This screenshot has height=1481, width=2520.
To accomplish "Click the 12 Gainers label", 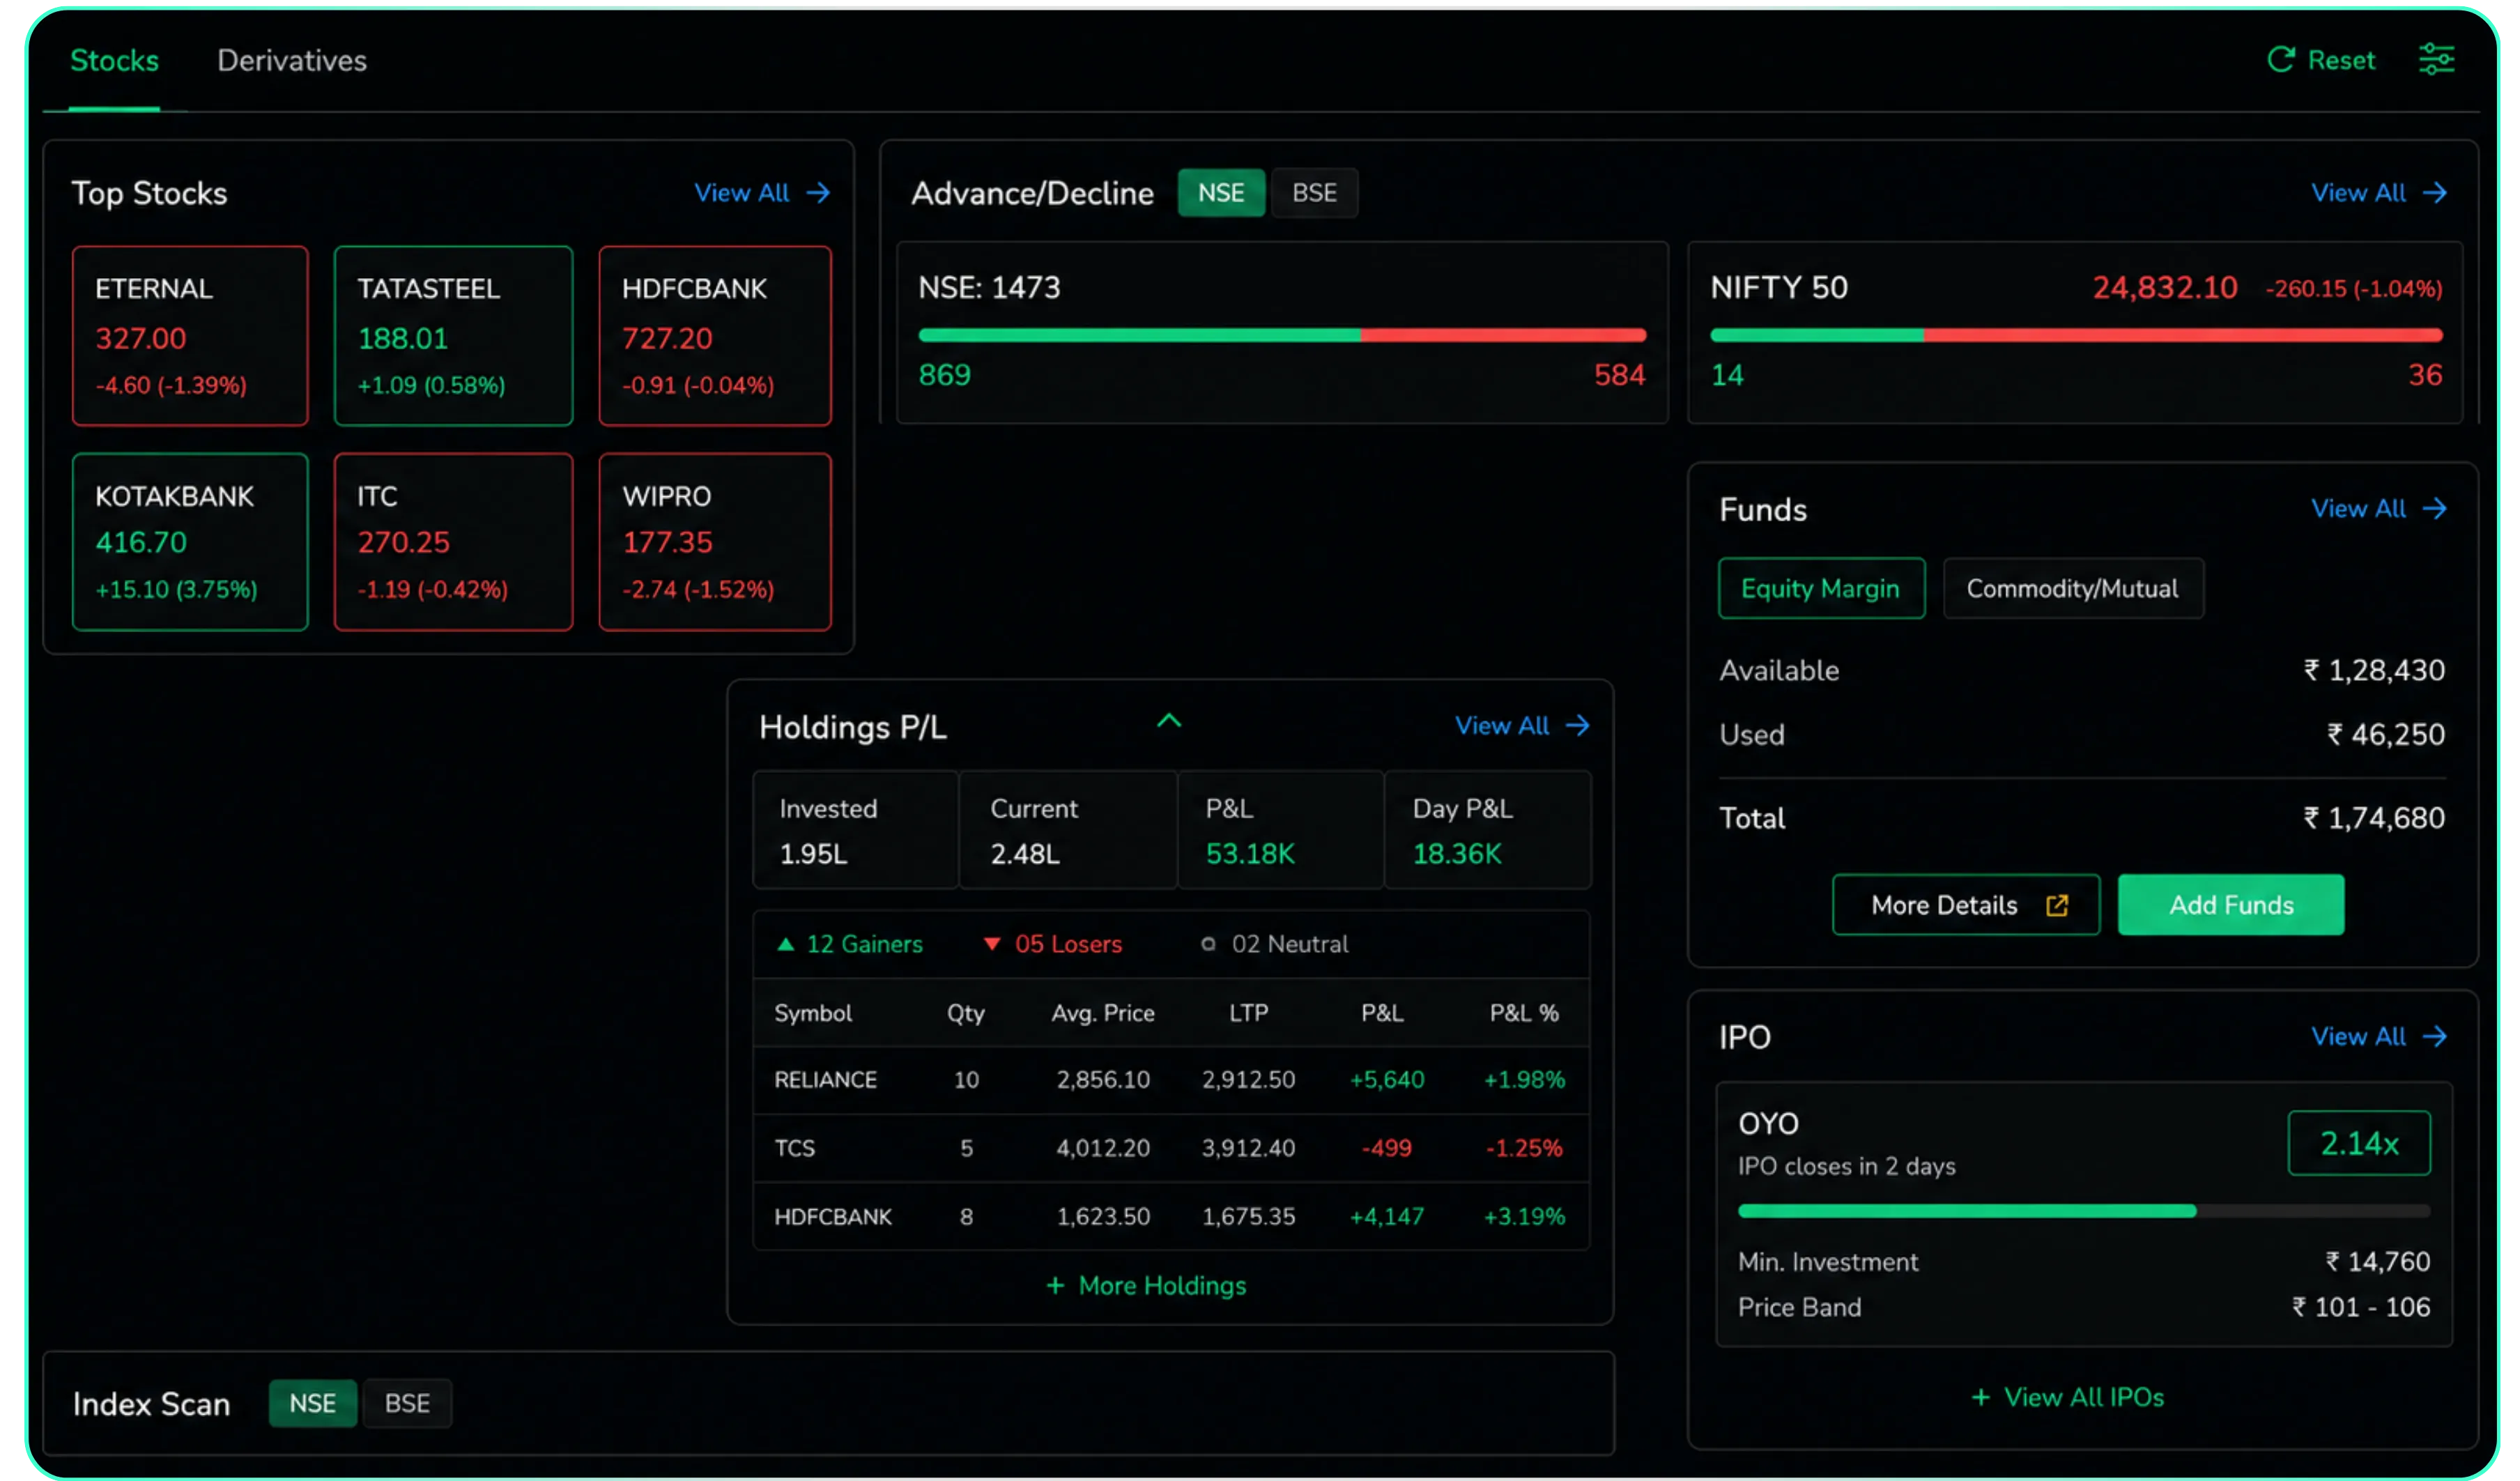I will click(864, 944).
